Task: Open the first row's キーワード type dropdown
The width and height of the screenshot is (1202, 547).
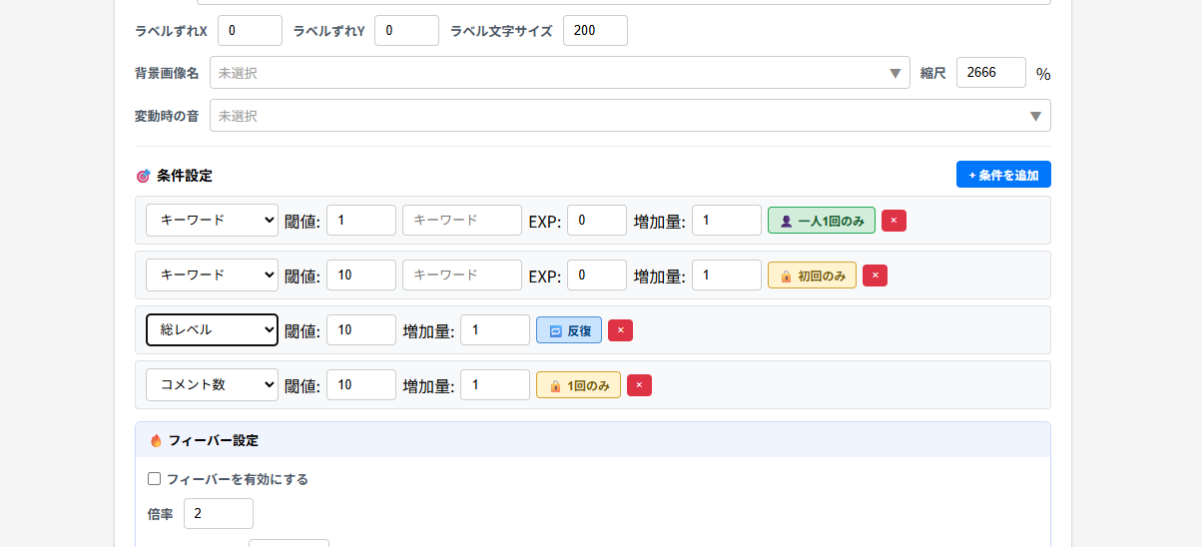Action: [x=212, y=220]
